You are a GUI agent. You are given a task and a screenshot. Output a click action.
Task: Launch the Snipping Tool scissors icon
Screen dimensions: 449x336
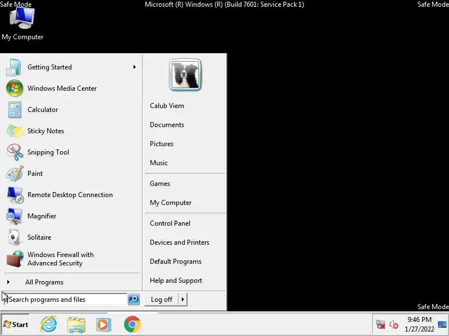[15, 152]
